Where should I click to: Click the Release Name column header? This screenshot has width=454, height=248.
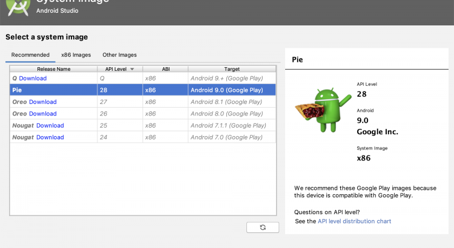click(x=53, y=70)
